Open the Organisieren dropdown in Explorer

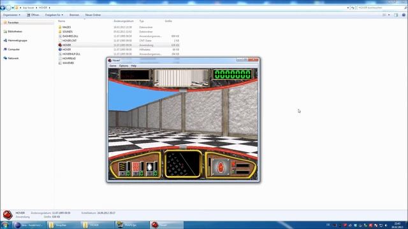point(11,15)
